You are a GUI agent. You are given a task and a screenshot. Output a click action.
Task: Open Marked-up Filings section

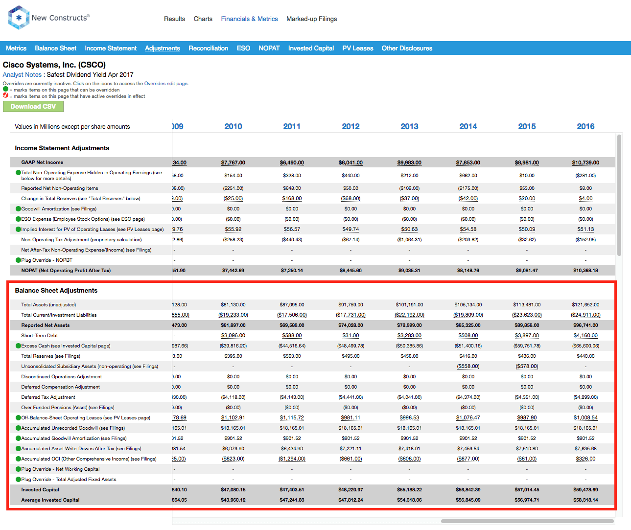coord(311,19)
